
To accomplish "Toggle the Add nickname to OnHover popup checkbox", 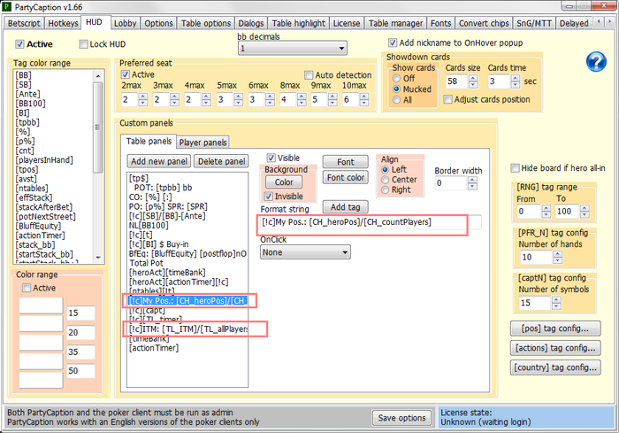I will [394, 43].
